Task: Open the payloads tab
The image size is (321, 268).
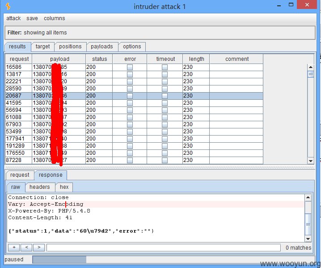Action: point(102,47)
